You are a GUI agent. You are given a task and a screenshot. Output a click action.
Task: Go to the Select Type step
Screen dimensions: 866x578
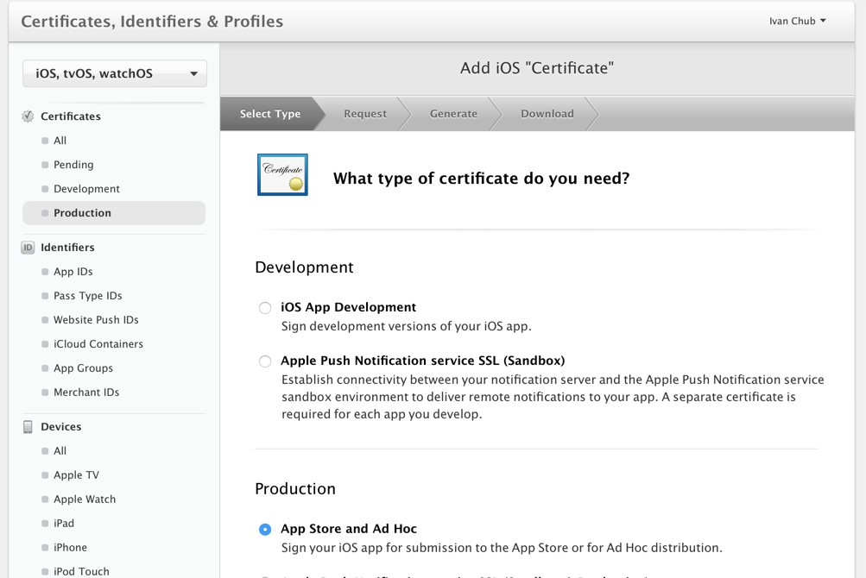click(x=269, y=114)
